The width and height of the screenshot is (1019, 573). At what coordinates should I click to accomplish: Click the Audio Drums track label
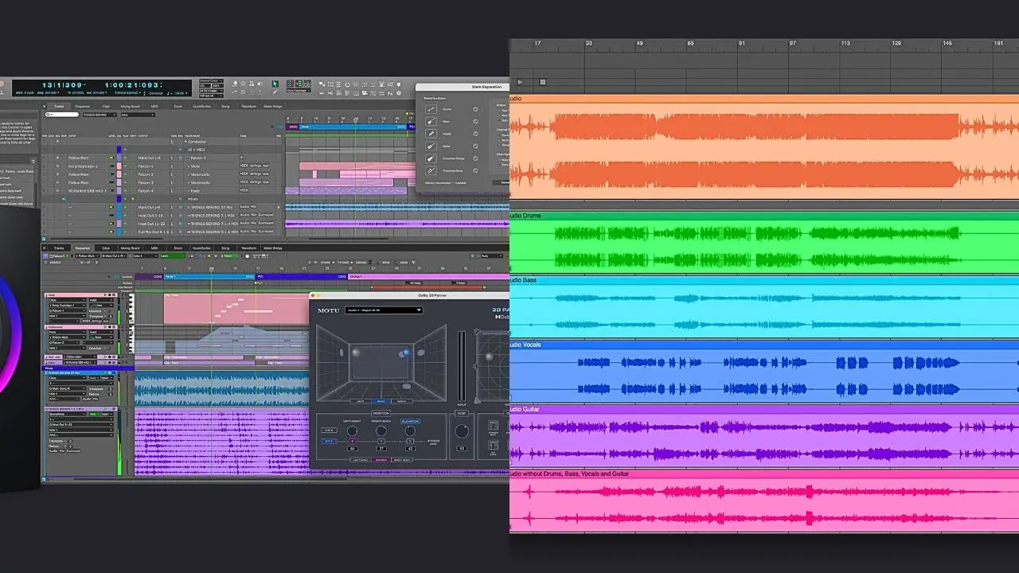point(525,216)
